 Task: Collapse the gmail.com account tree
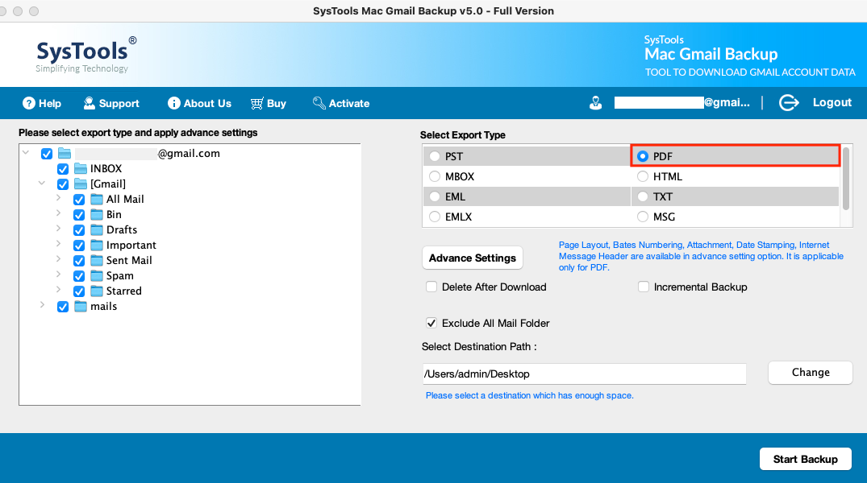click(x=26, y=152)
